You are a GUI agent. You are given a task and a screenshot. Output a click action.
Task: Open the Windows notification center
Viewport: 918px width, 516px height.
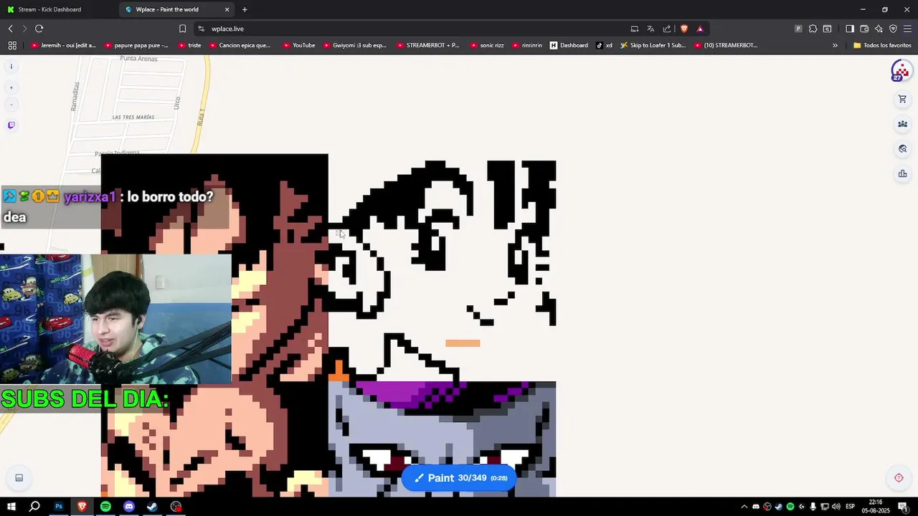coord(903,507)
